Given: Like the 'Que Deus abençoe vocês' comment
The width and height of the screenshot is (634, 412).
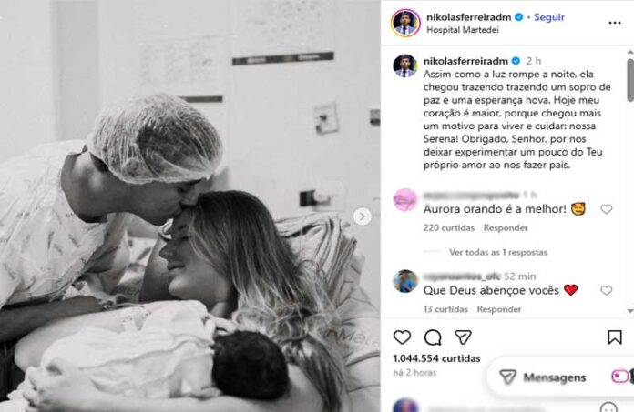Looking at the screenshot, I should 606,290.
